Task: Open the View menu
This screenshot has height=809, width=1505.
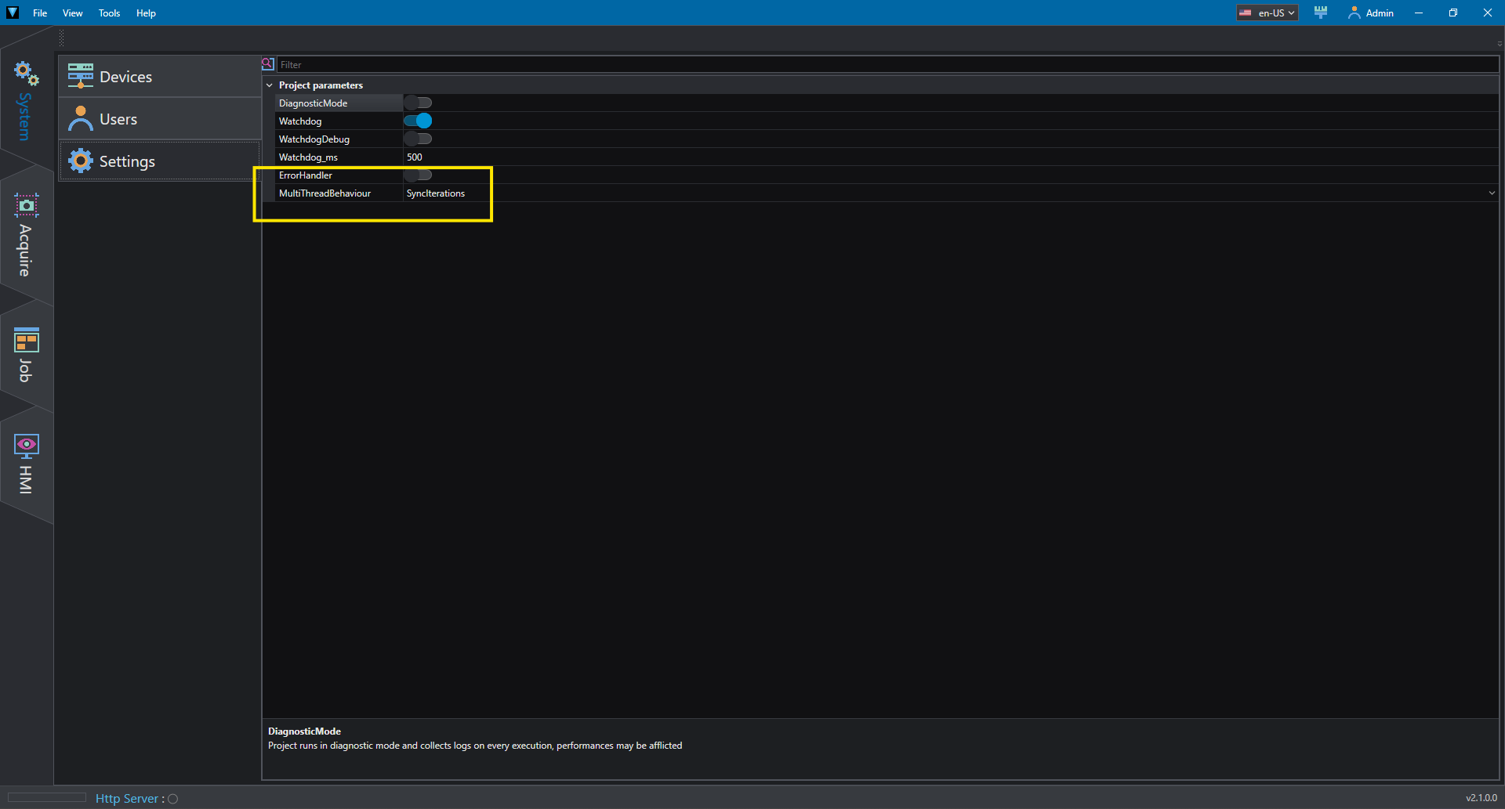Action: click(73, 13)
